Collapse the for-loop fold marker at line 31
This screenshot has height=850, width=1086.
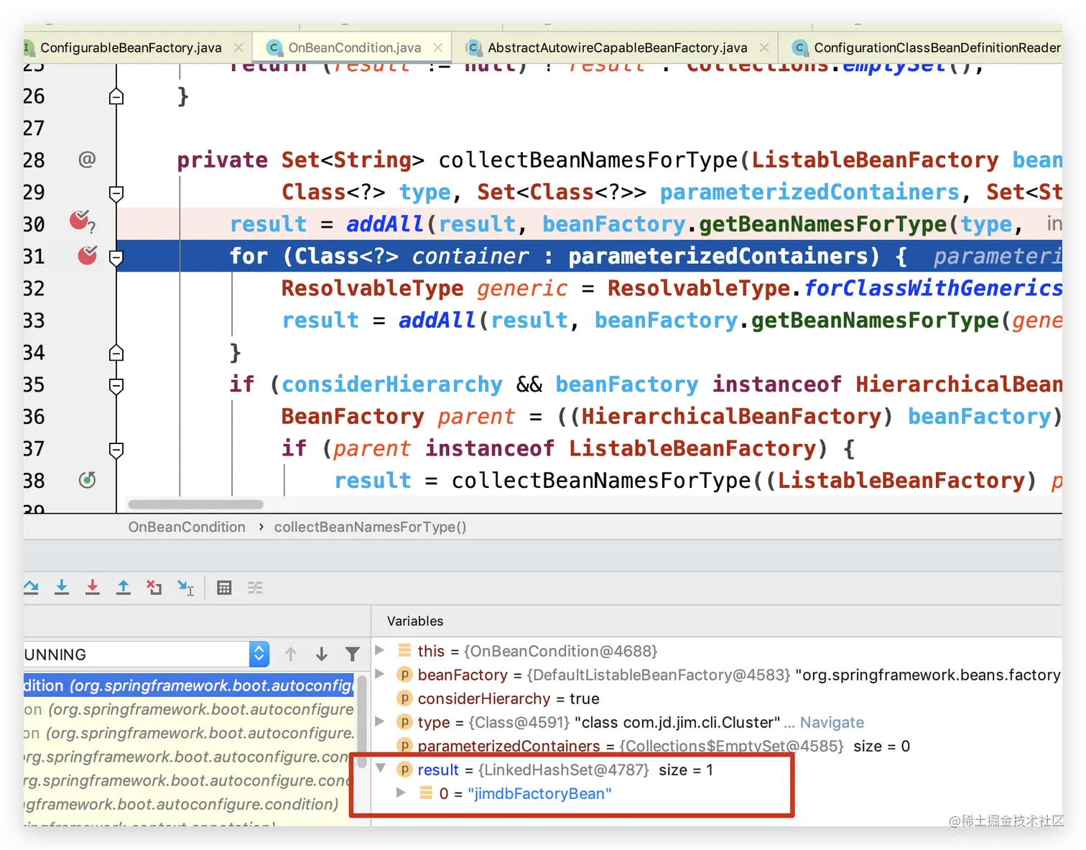pos(116,257)
